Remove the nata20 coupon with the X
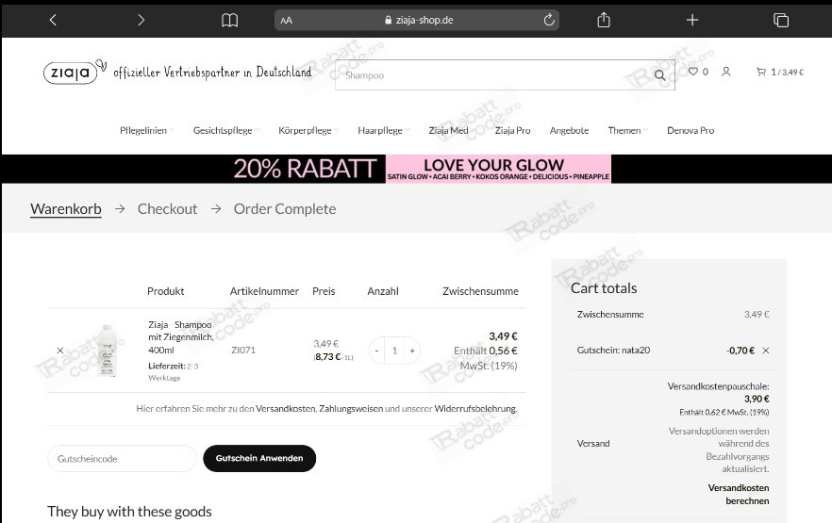832x523 pixels. (x=766, y=351)
